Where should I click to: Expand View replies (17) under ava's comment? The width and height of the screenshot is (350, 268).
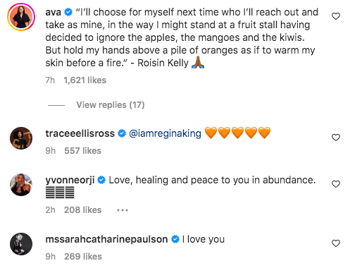point(111,105)
